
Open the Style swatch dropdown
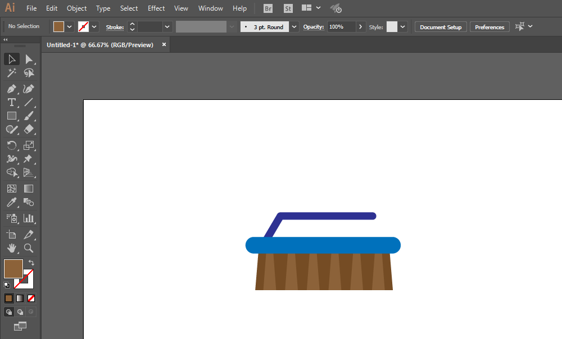403,27
